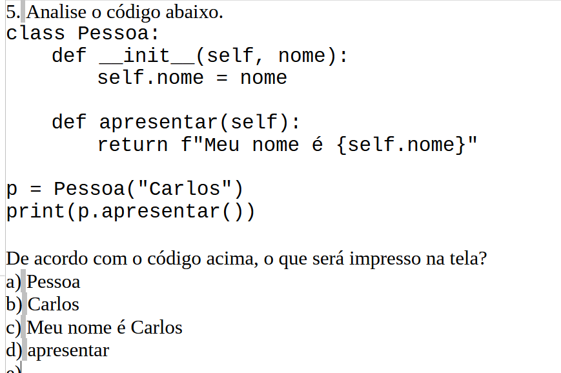Viewport: 561px width, 373px height.
Task: Click the print function call
Action: (x=36, y=212)
